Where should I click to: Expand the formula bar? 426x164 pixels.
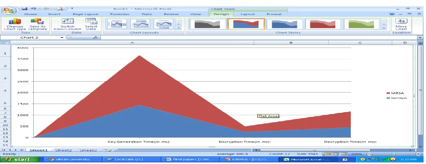420,37
